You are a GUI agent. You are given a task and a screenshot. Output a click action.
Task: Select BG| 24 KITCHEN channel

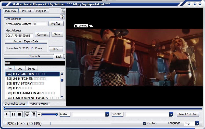(32, 79)
